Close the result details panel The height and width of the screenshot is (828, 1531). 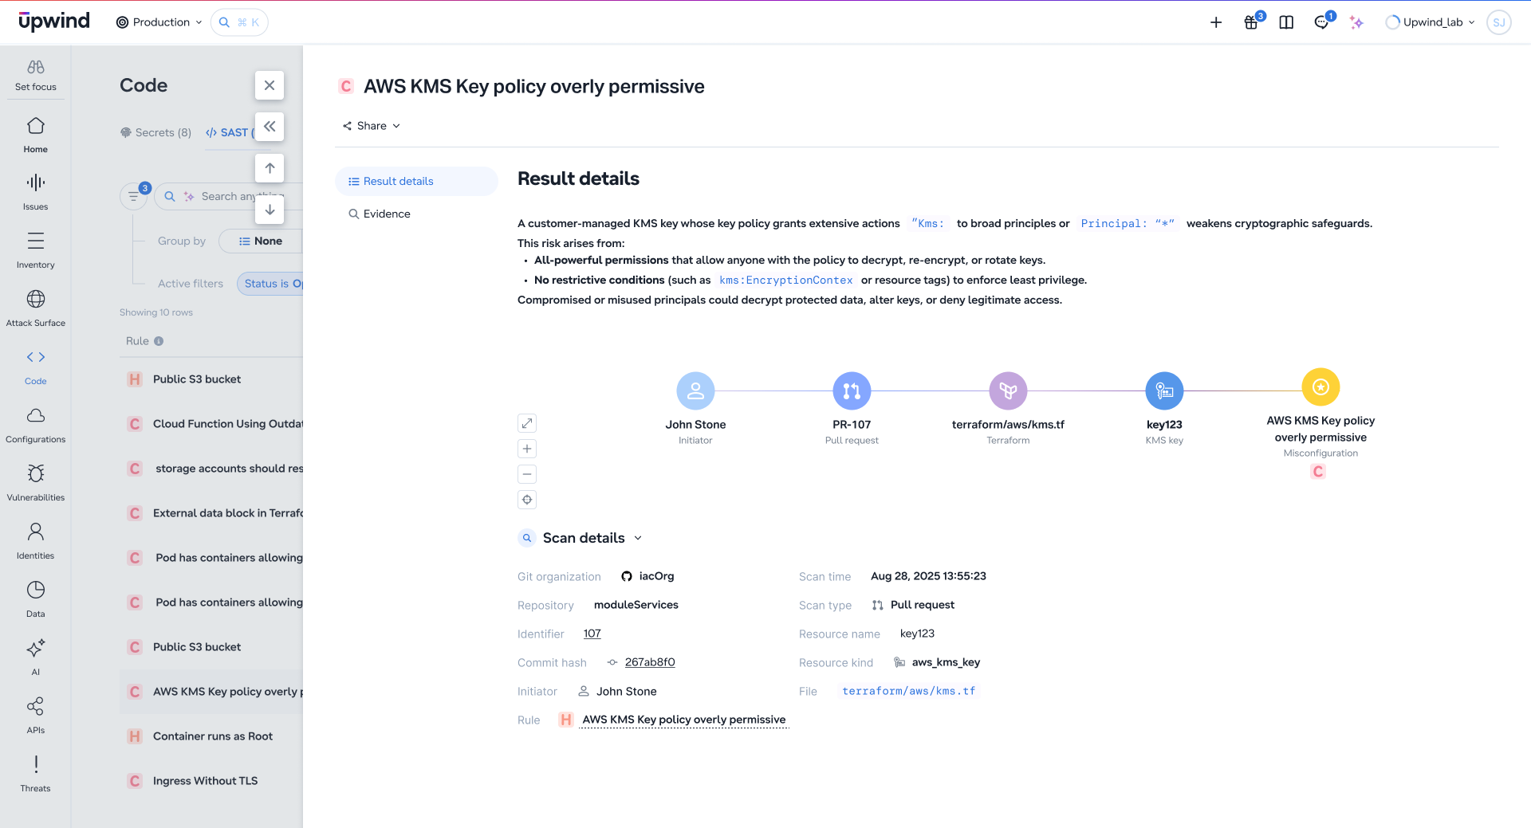point(270,85)
